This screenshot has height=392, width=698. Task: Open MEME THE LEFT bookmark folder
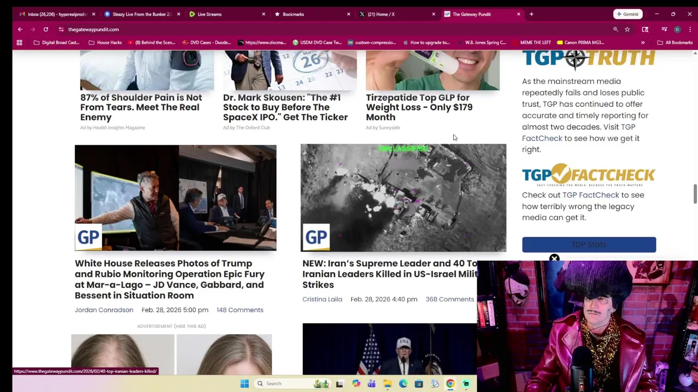(532, 42)
